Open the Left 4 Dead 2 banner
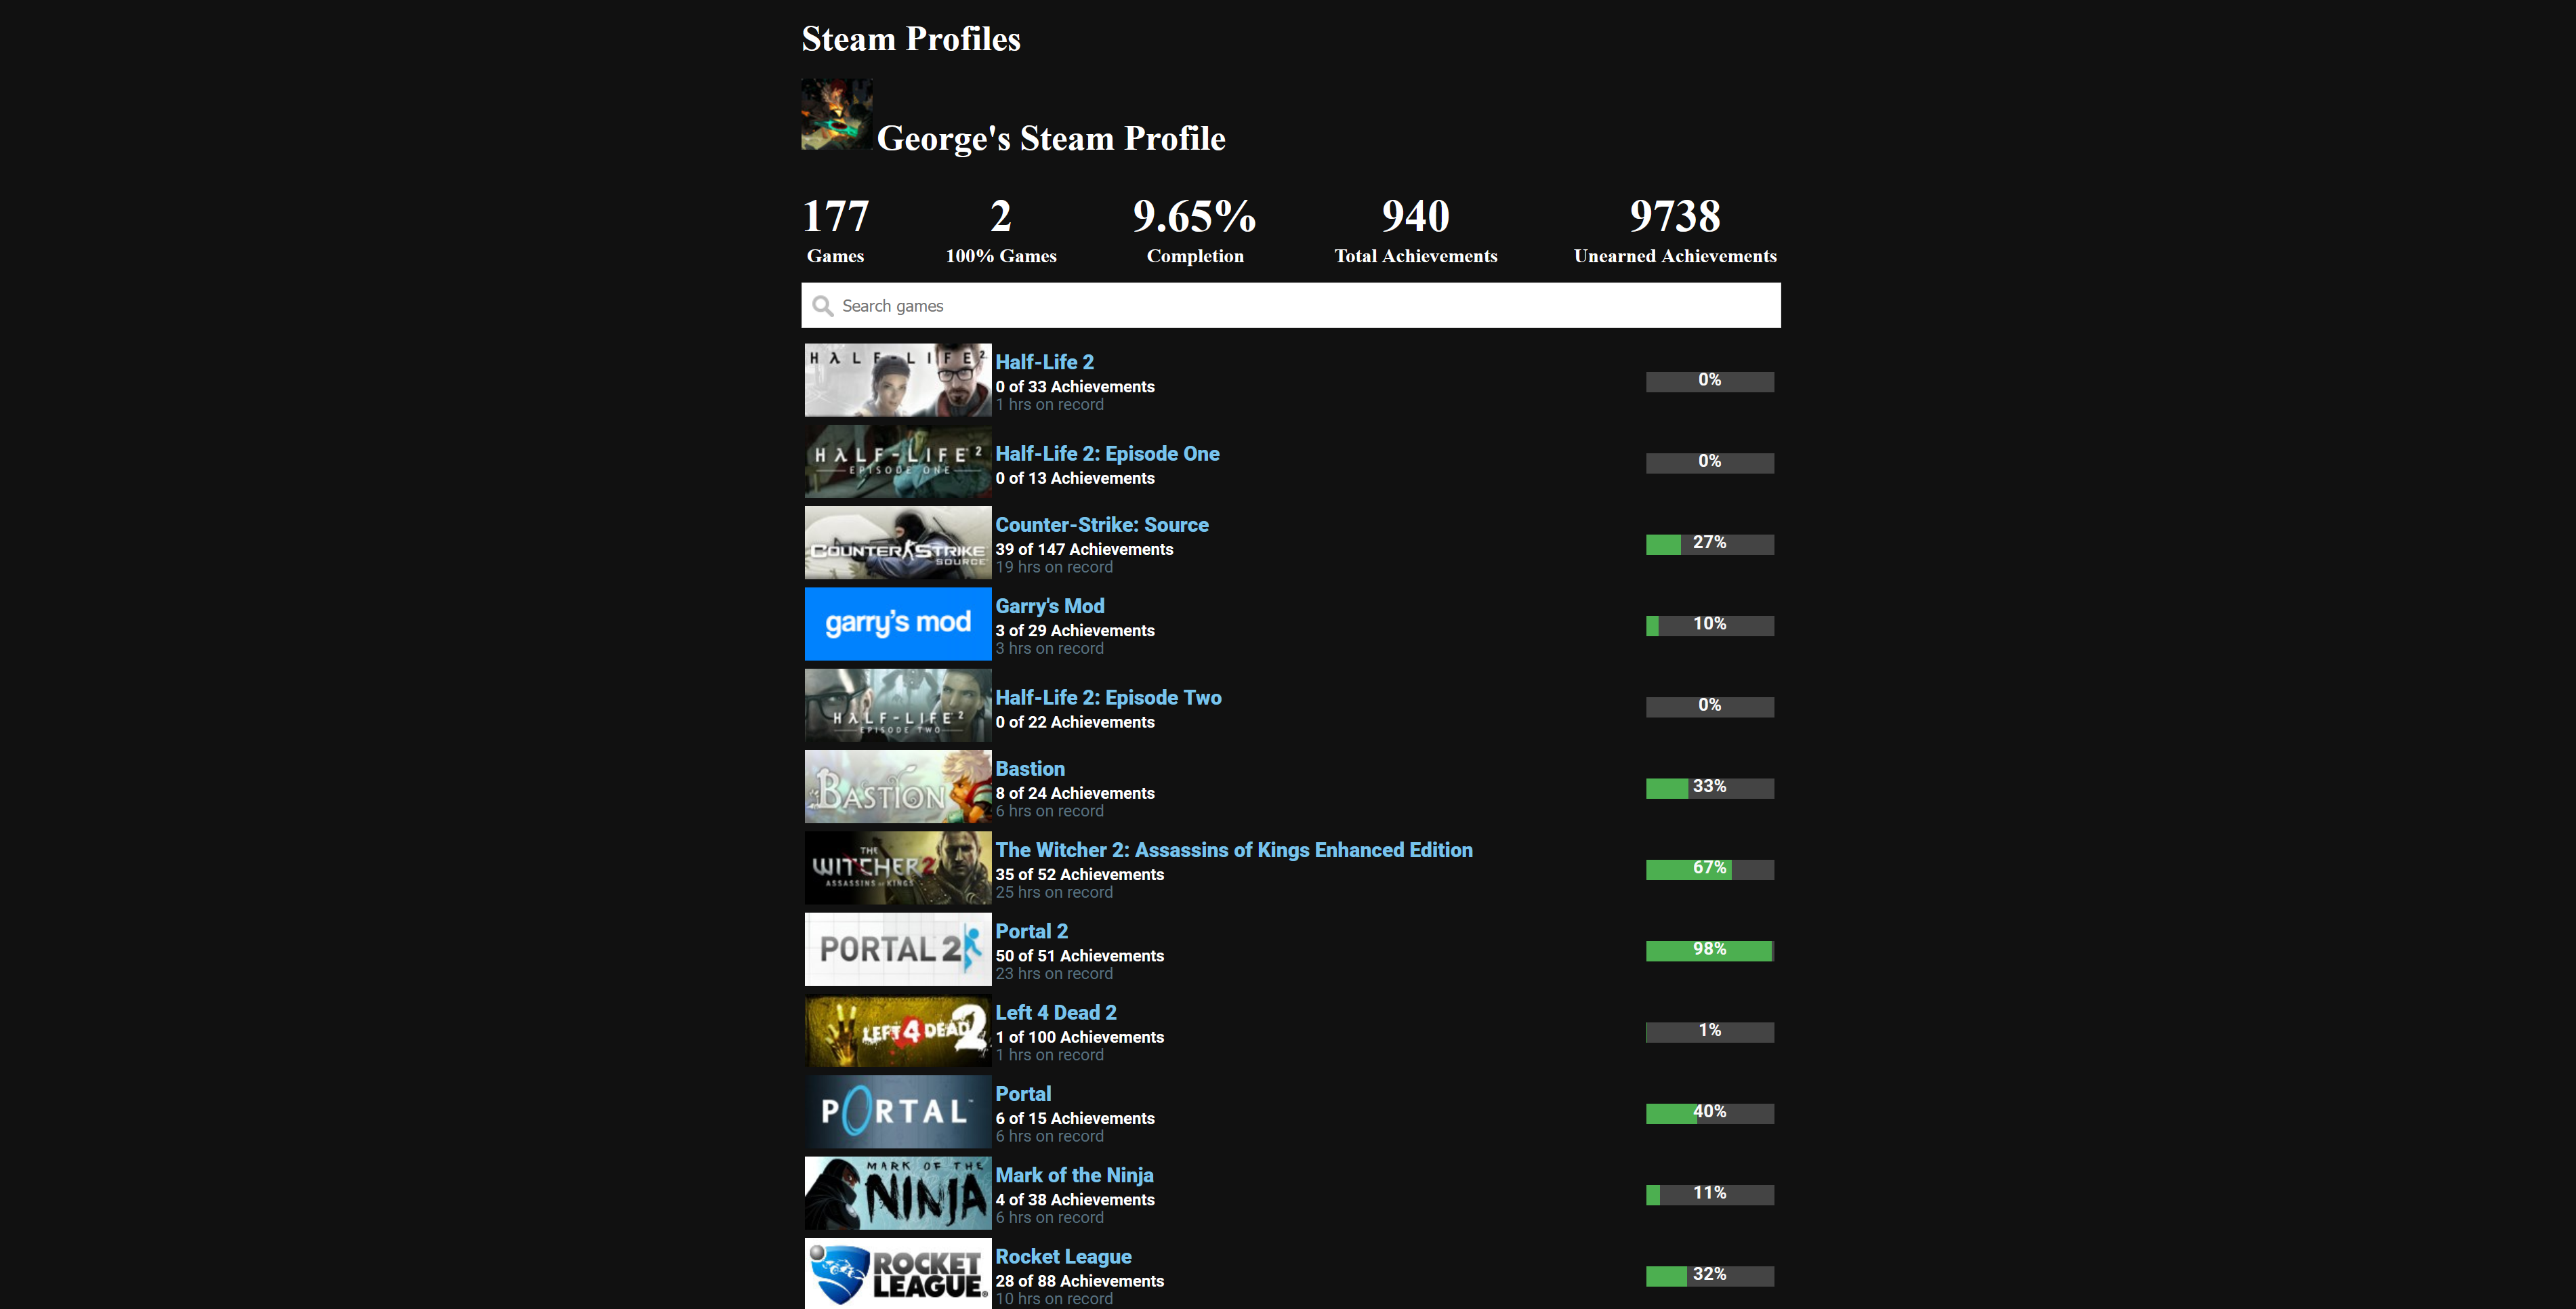 point(897,1031)
